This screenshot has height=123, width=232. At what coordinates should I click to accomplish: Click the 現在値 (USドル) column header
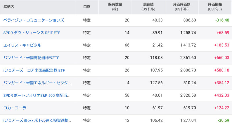(x=148, y=7)
